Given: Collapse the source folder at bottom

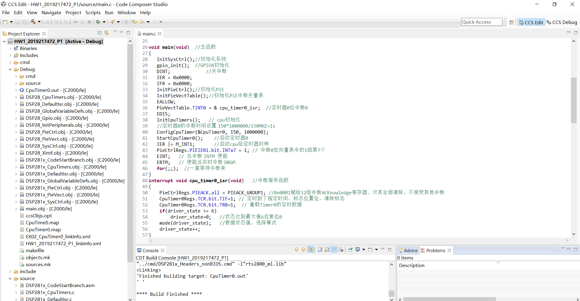Looking at the screenshot, I should pyautogui.click(x=10, y=279).
